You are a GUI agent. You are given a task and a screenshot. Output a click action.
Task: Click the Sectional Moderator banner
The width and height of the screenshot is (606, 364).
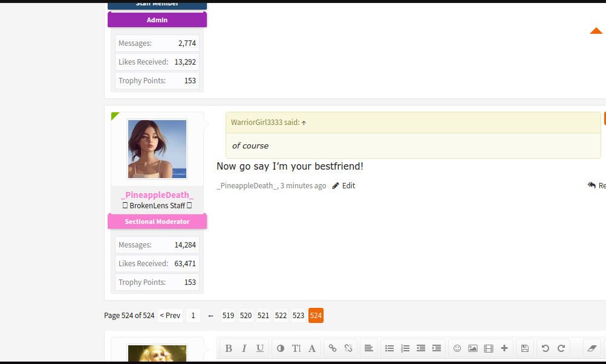click(157, 222)
